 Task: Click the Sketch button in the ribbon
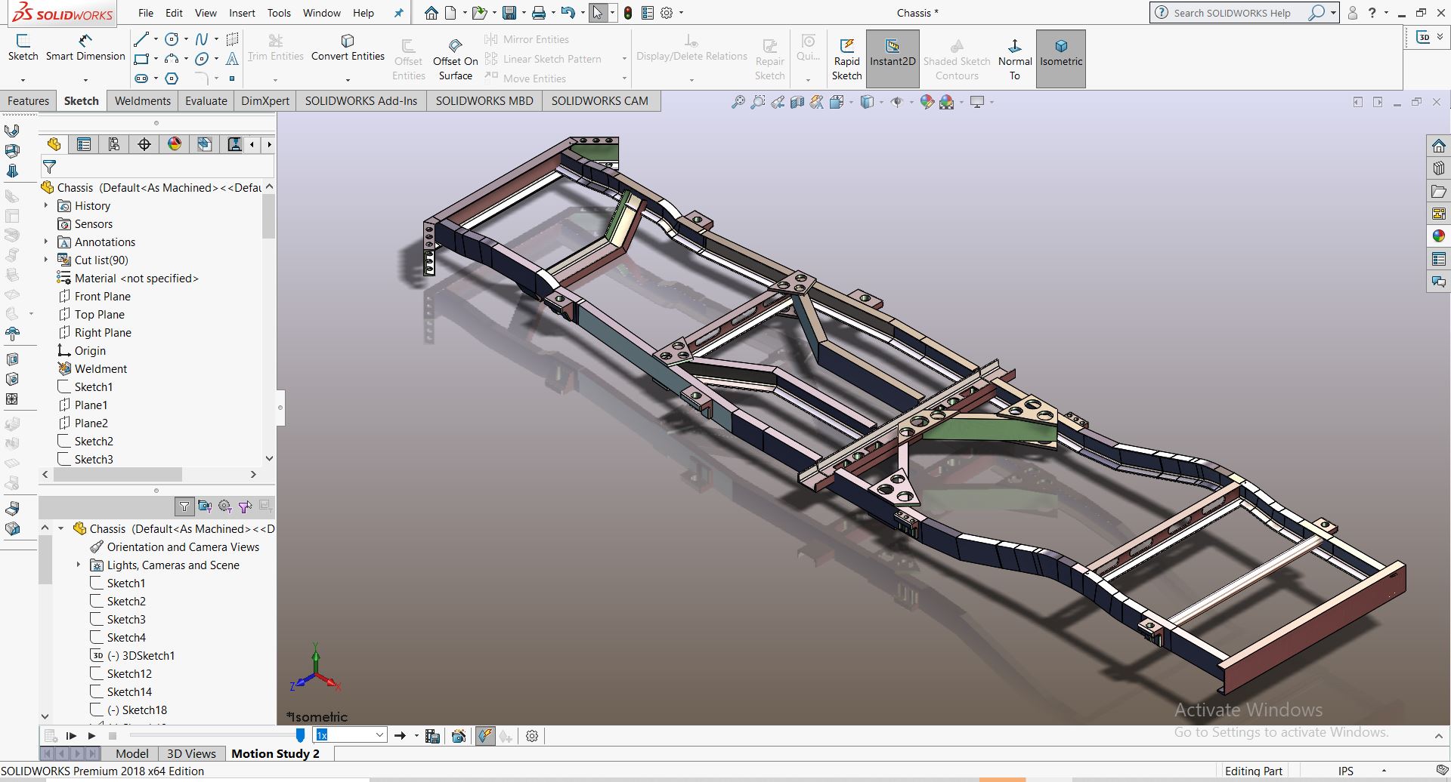coord(23,48)
